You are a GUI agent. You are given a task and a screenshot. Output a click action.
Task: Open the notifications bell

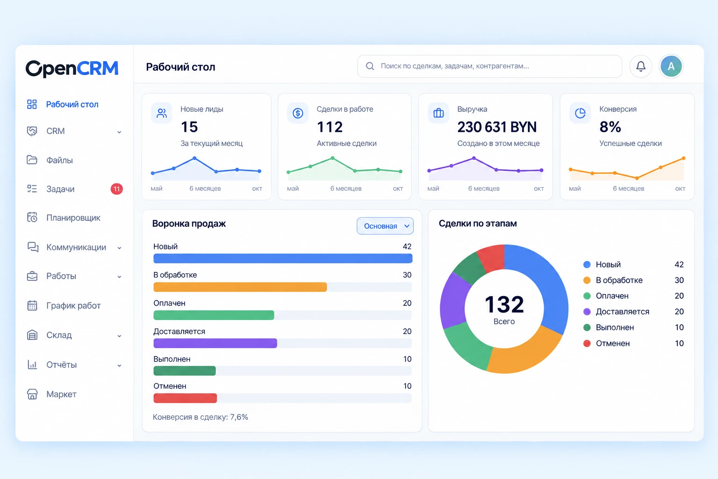641,66
